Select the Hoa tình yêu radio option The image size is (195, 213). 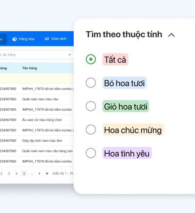point(91,153)
